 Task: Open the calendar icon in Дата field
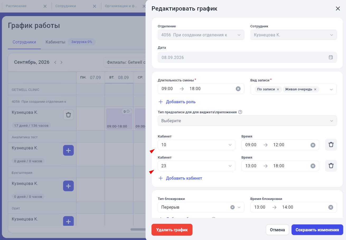point(331,57)
